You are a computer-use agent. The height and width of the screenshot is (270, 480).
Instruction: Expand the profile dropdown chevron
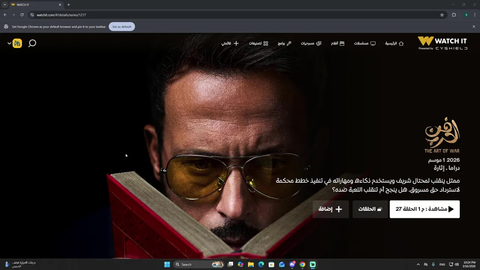(x=9, y=43)
